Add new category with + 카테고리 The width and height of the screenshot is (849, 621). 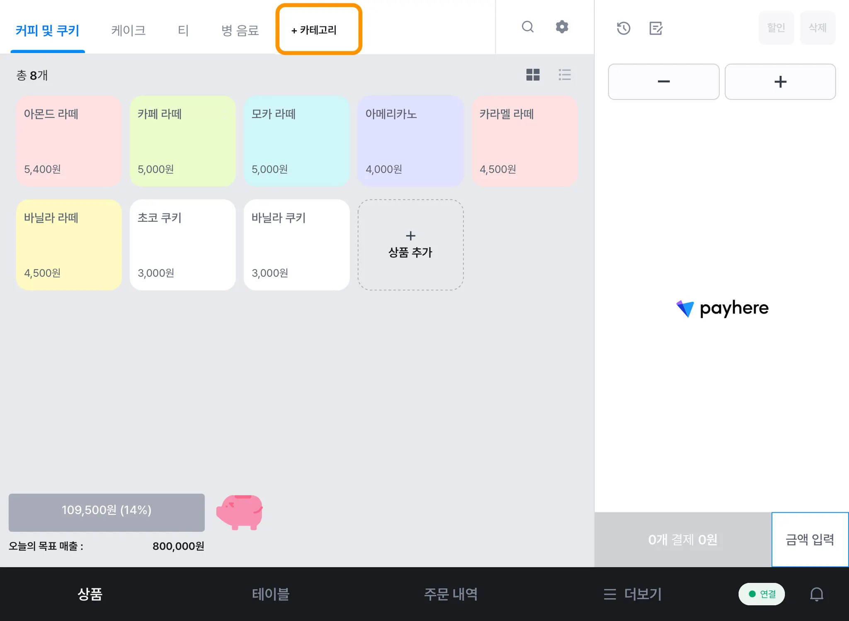(318, 29)
